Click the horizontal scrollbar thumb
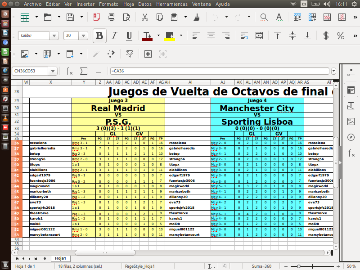The width and height of the screenshot is (360, 270). pyautogui.click(x=105, y=253)
